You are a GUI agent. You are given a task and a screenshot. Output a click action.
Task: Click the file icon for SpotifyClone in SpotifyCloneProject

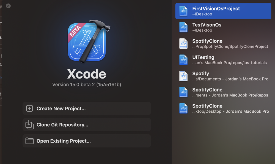click(183, 43)
